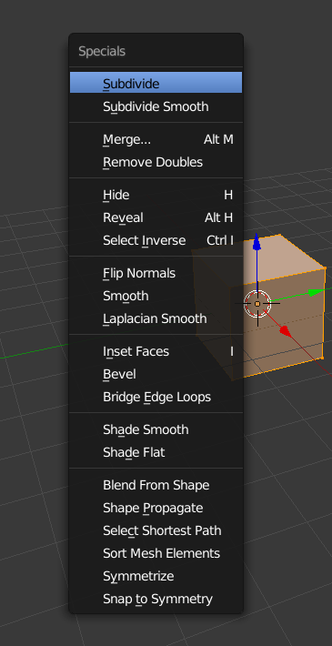The width and height of the screenshot is (332, 646).
Task: Select Inset Faces from the menu
Action: [x=156, y=351]
